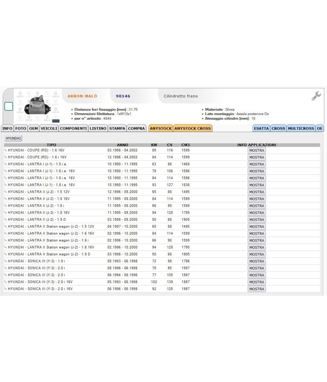Switch to the LISTINO tab

[98, 128]
